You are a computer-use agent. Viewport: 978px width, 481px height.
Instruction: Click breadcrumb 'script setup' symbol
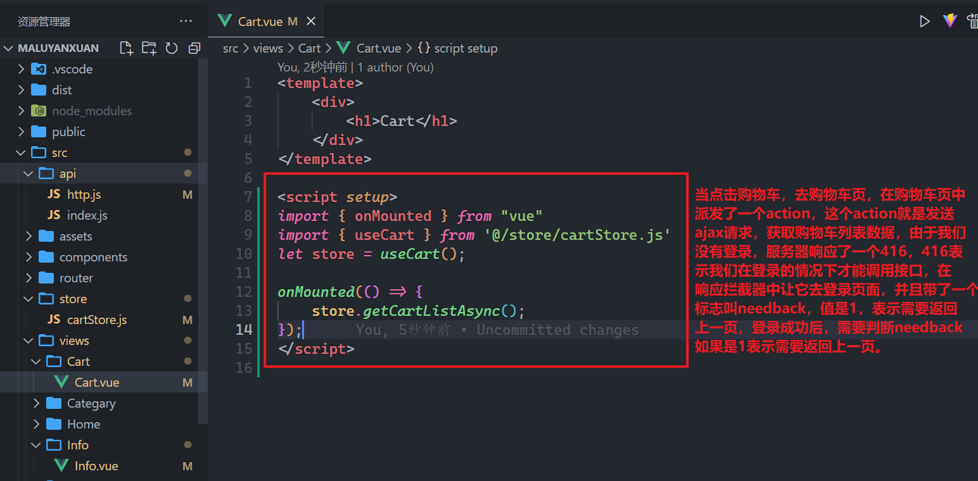466,48
